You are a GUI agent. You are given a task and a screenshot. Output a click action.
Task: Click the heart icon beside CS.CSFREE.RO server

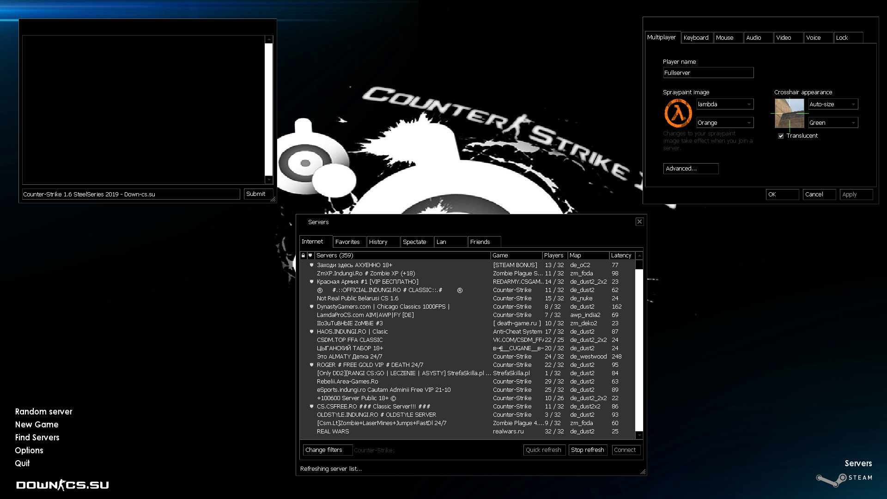tap(311, 406)
